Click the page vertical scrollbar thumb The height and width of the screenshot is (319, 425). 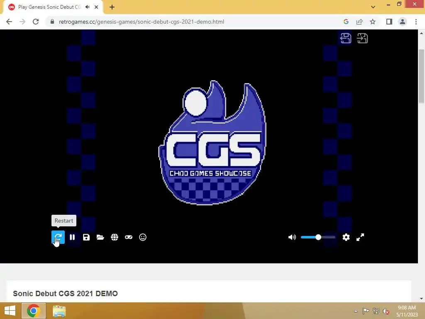pos(421,76)
